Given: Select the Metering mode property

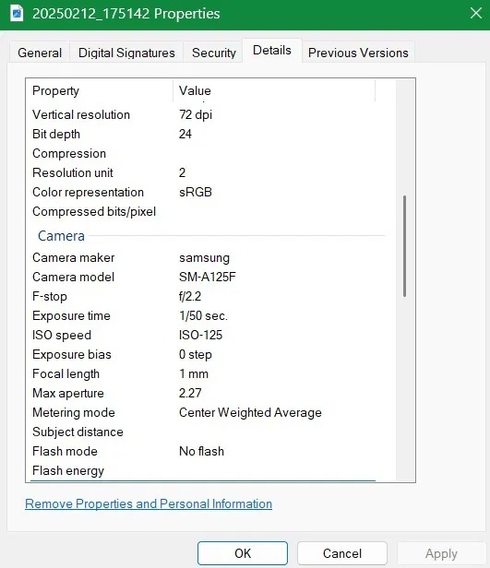Looking at the screenshot, I should coord(74,412).
